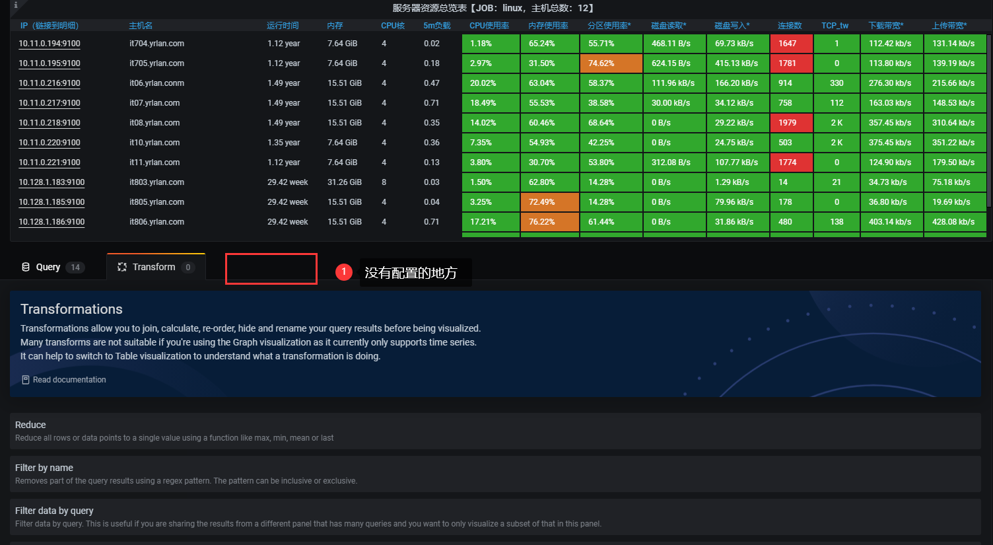Viewport: 993px width, 545px height.
Task: Click the 76.22% memory usage cell
Action: coord(550,222)
